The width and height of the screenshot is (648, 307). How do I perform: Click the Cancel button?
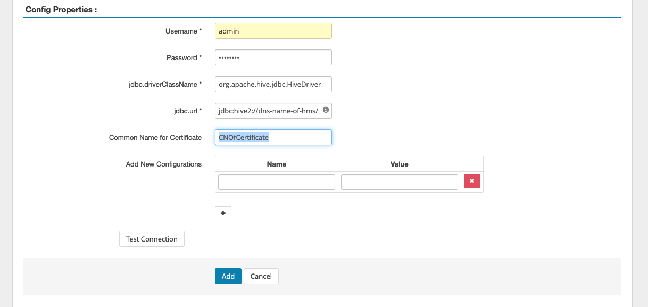click(x=261, y=276)
